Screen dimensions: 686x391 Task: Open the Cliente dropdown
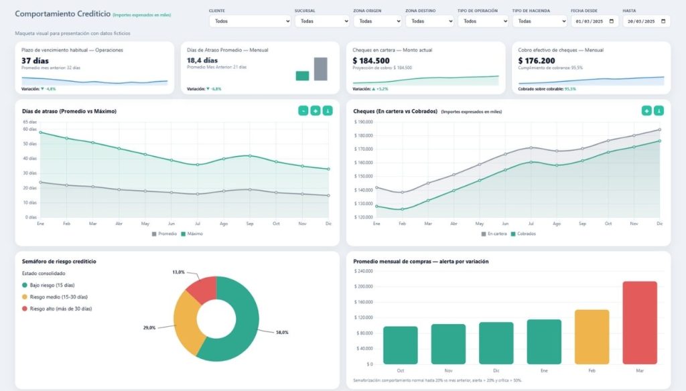249,21
